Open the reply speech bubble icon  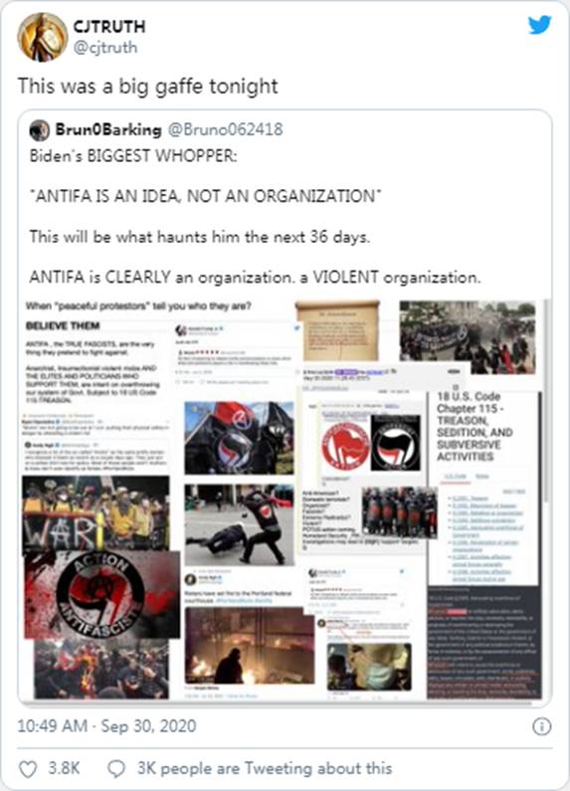click(x=116, y=769)
